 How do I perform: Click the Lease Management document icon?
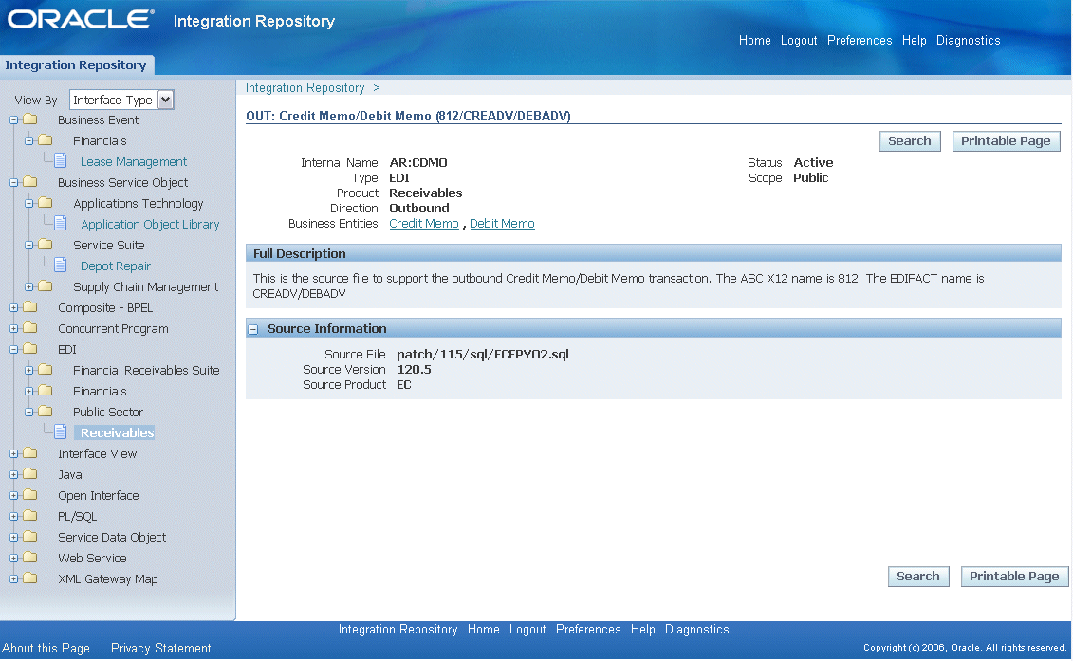click(60, 161)
